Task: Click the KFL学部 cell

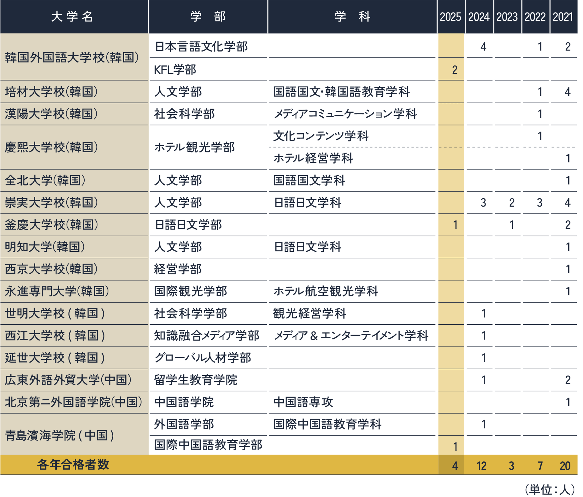Action: [175, 70]
